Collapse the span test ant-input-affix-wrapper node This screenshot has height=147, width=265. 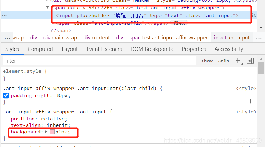(x=47, y=8)
